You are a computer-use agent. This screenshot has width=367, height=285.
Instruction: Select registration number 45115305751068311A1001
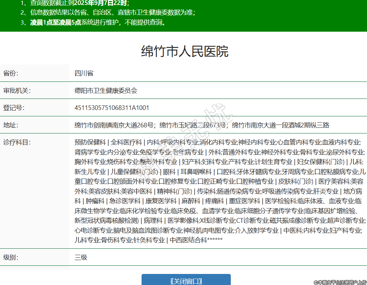pyautogui.click(x=112, y=108)
